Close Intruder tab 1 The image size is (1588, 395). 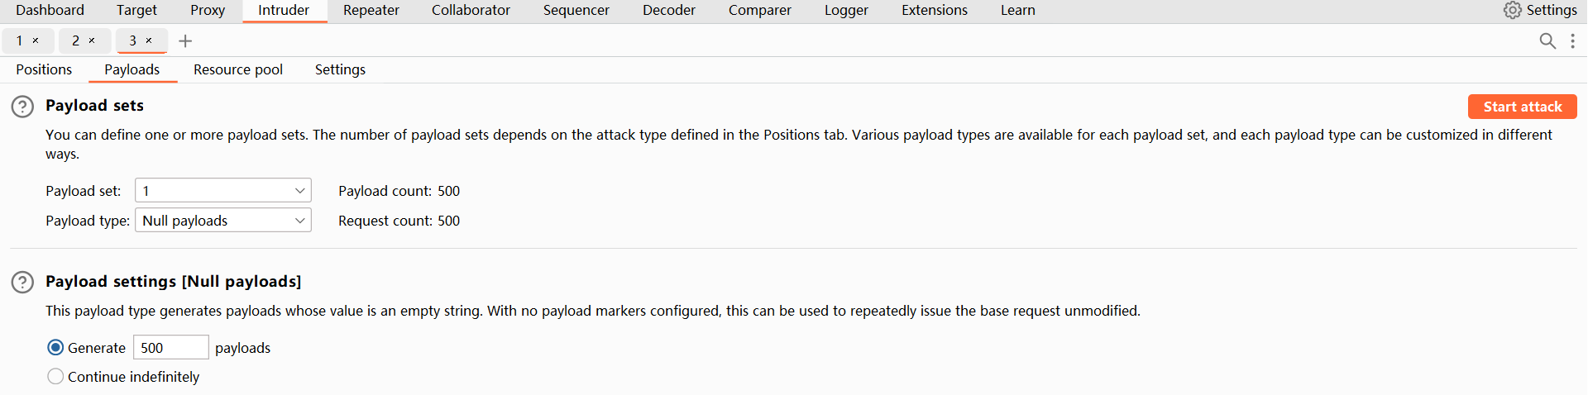point(36,40)
